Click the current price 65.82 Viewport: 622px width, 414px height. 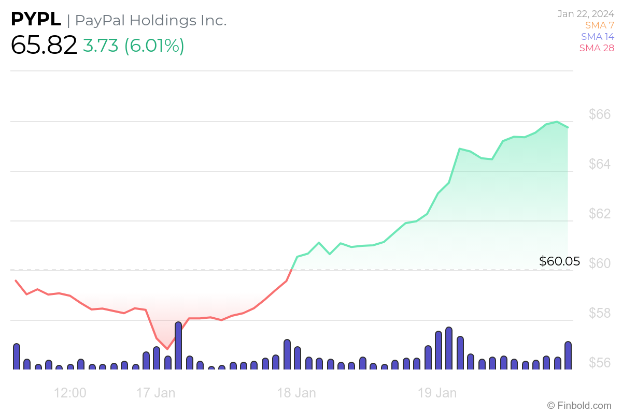click(x=44, y=46)
